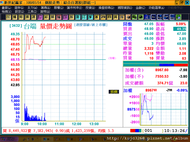The image size is (190, 142).
Task: Open the 主力(M) menu
Action: pos(32,8)
